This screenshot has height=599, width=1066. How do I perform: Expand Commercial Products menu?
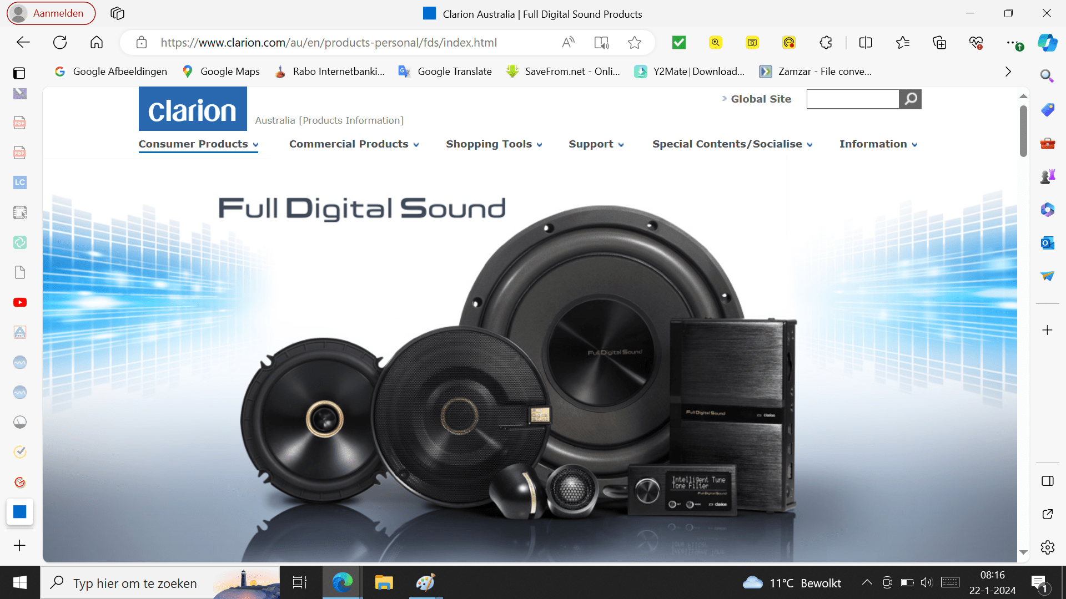click(x=354, y=144)
